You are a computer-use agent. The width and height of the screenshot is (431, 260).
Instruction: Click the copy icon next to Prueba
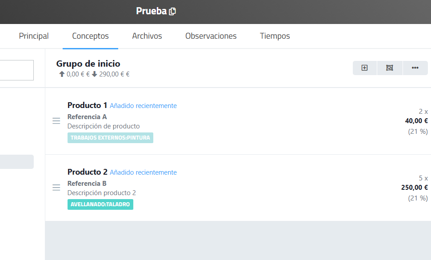(172, 11)
